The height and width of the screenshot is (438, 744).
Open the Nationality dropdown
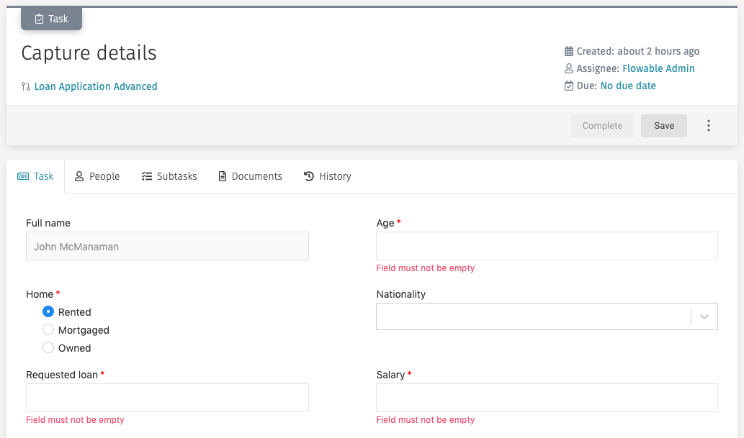click(x=704, y=316)
